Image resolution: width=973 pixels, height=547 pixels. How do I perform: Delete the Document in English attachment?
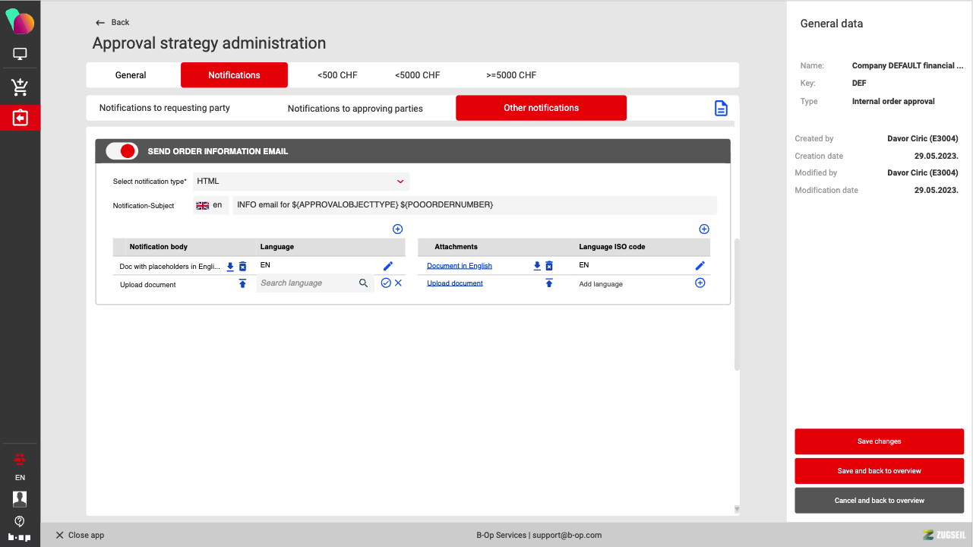(549, 266)
